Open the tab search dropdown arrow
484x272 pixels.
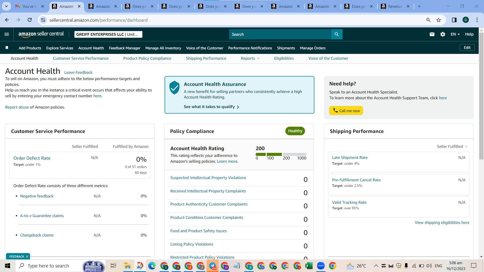6,6
